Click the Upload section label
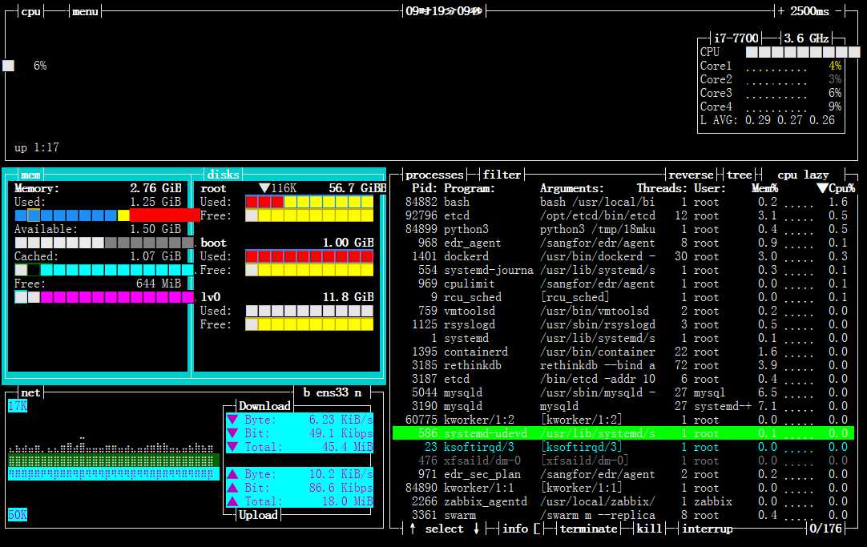The height and width of the screenshot is (547, 867). point(258,515)
